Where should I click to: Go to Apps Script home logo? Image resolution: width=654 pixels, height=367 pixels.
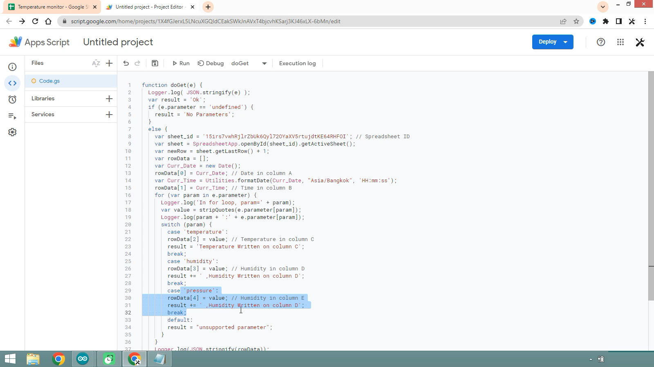[39, 42]
